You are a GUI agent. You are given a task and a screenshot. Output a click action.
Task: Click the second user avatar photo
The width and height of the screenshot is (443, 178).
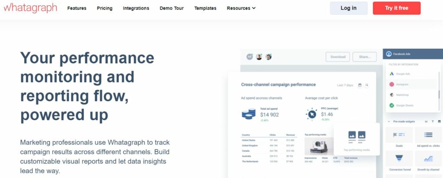pos(259,56)
